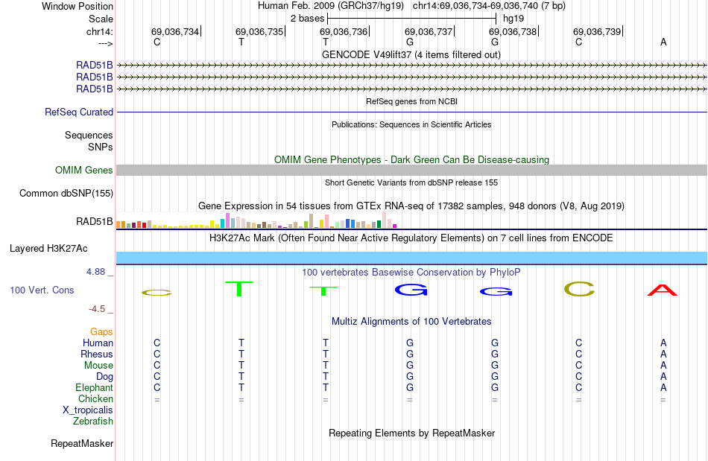708x461 pixels.
Task: Click the RepeatMasker track label
Action: pyautogui.click(x=82, y=443)
